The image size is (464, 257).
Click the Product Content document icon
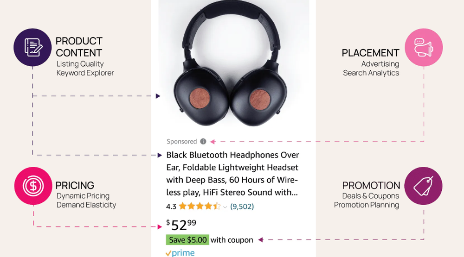click(32, 47)
